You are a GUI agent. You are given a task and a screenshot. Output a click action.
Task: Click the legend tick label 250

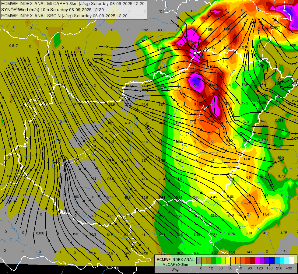279,268
